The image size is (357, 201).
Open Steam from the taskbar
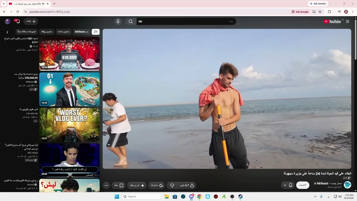point(240,197)
